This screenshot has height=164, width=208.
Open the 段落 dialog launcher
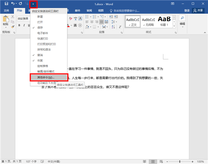pyautogui.click(x=121, y=32)
